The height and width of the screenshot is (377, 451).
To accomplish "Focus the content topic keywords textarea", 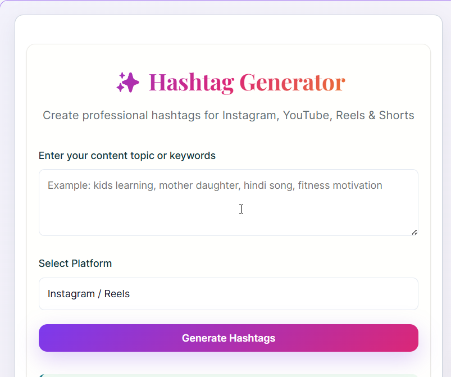I will coord(228,202).
